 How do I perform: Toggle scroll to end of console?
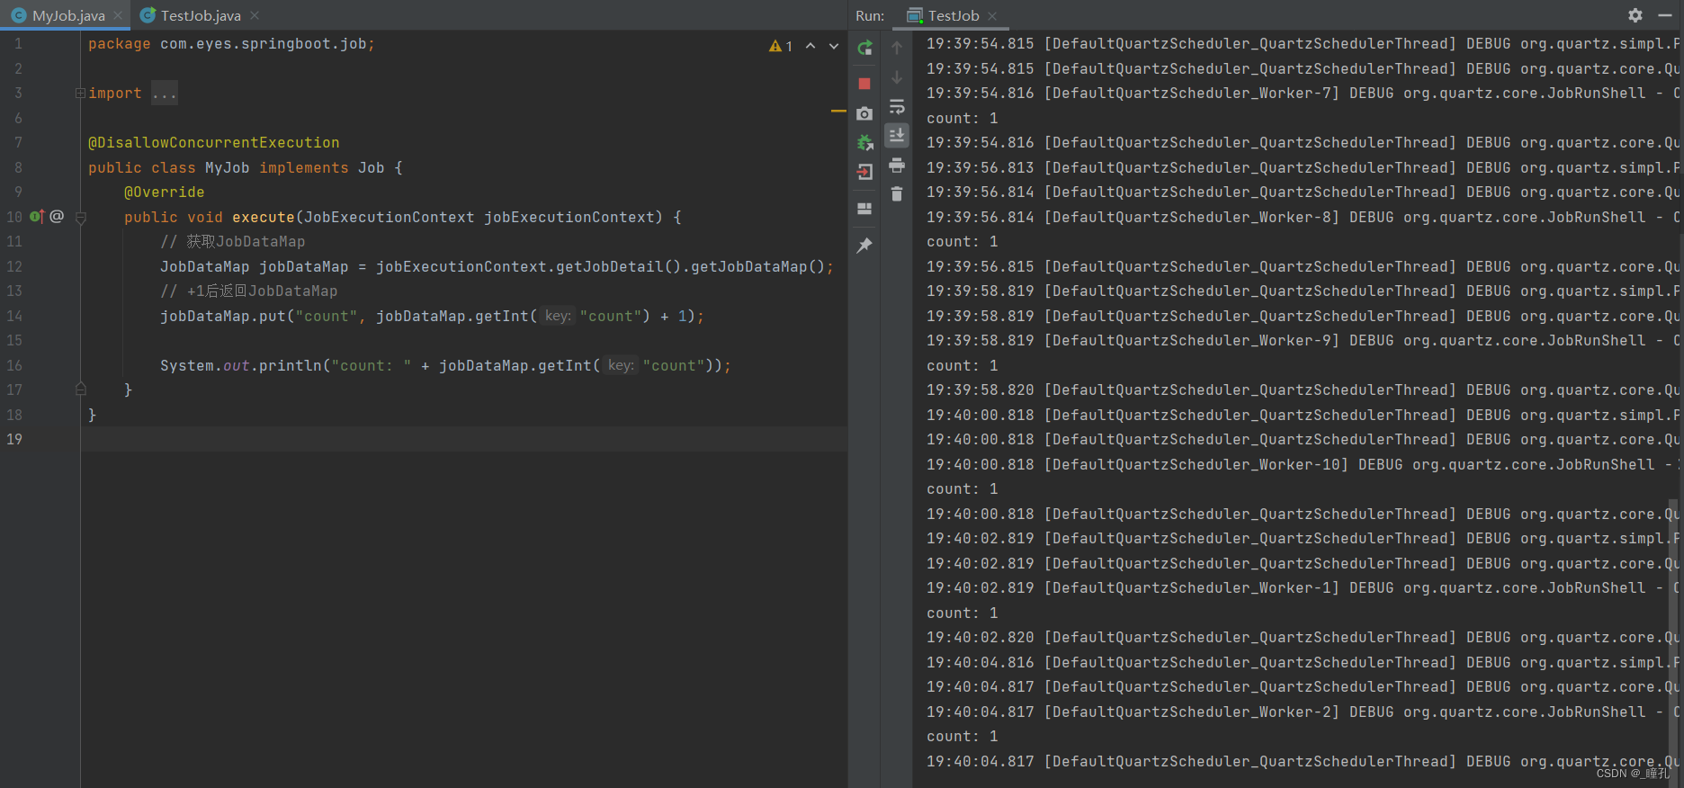coord(897,136)
